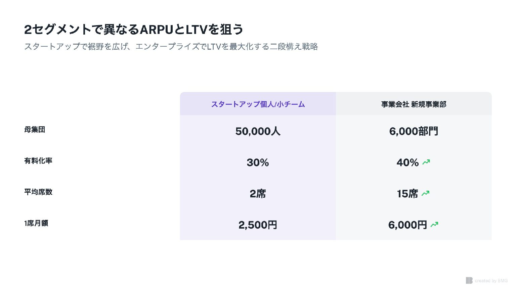Viewport: 516px width, 290px height.
Task: Select the スタートアップ個人/小チーム column header
Action: [x=258, y=104]
